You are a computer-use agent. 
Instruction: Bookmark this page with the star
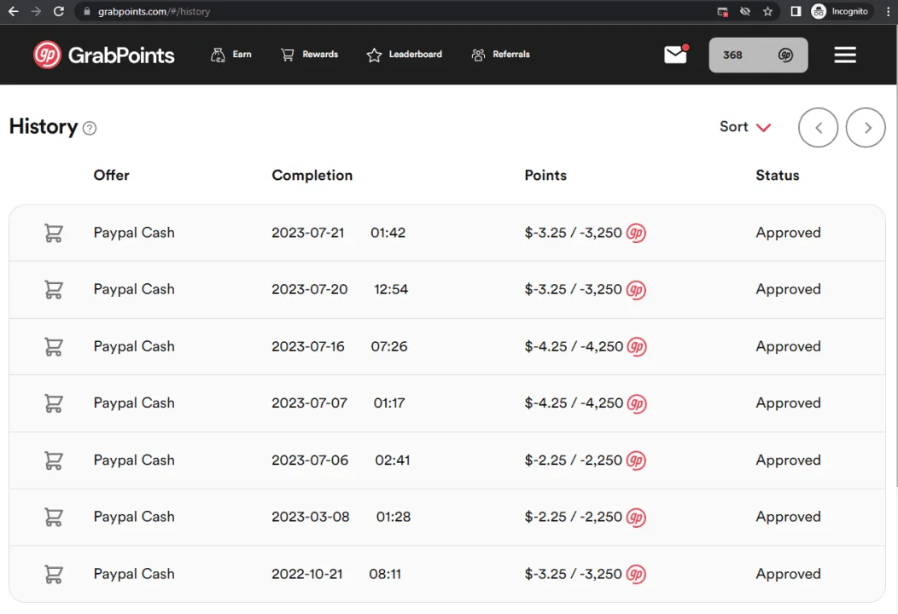767,11
